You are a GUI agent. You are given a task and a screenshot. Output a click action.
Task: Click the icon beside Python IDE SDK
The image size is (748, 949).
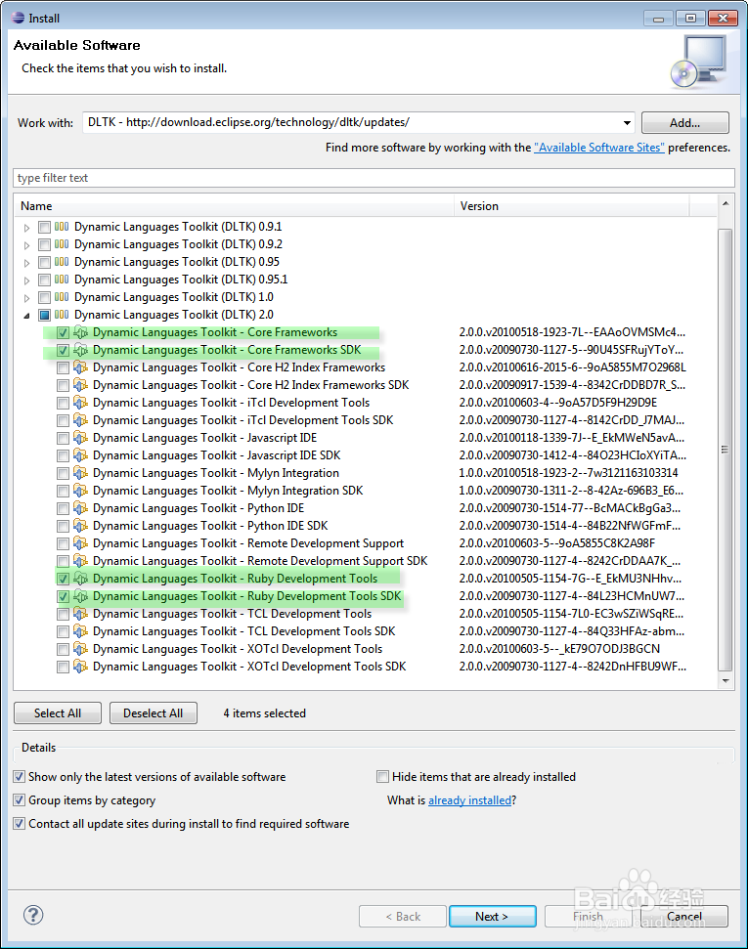[80, 526]
